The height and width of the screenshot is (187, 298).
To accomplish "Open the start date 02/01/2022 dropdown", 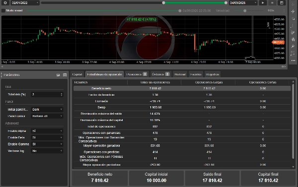I will point(25,2).
